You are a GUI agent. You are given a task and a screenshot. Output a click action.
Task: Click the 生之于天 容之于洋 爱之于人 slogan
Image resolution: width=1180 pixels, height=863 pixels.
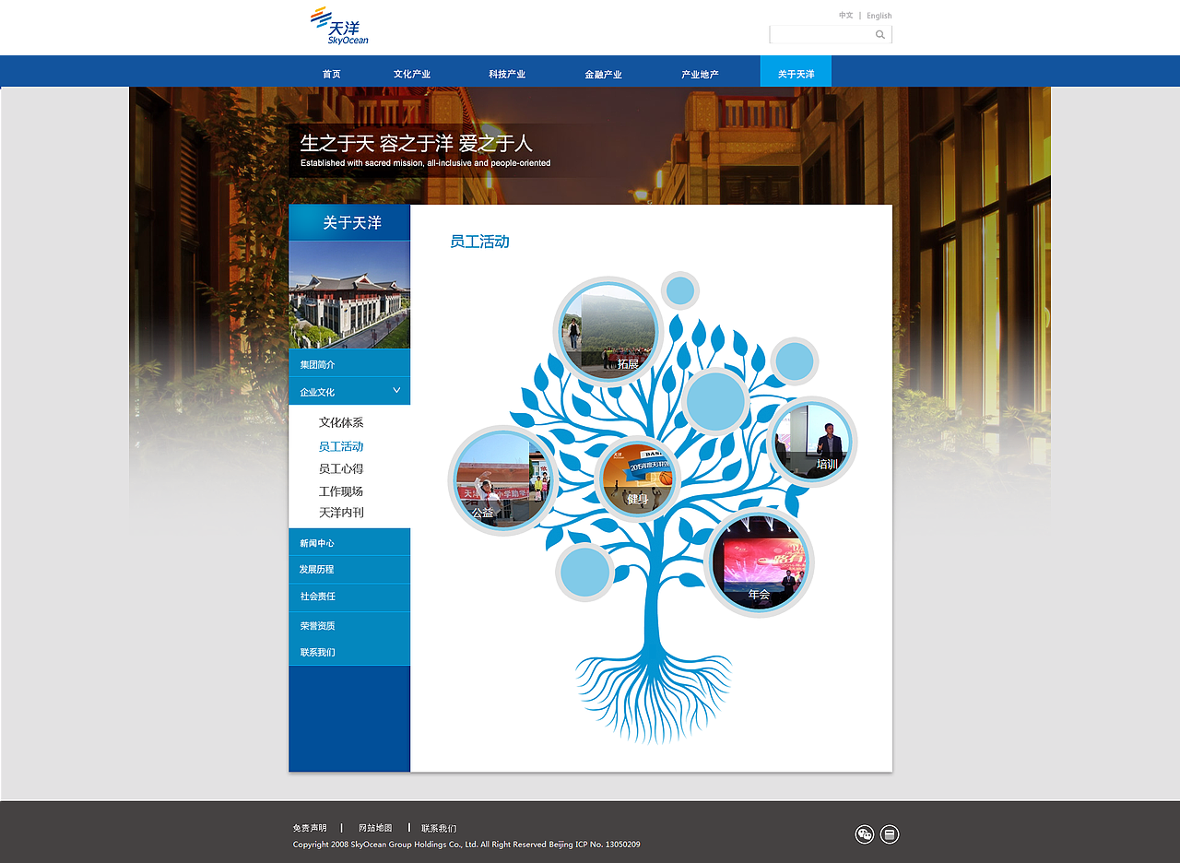click(417, 143)
